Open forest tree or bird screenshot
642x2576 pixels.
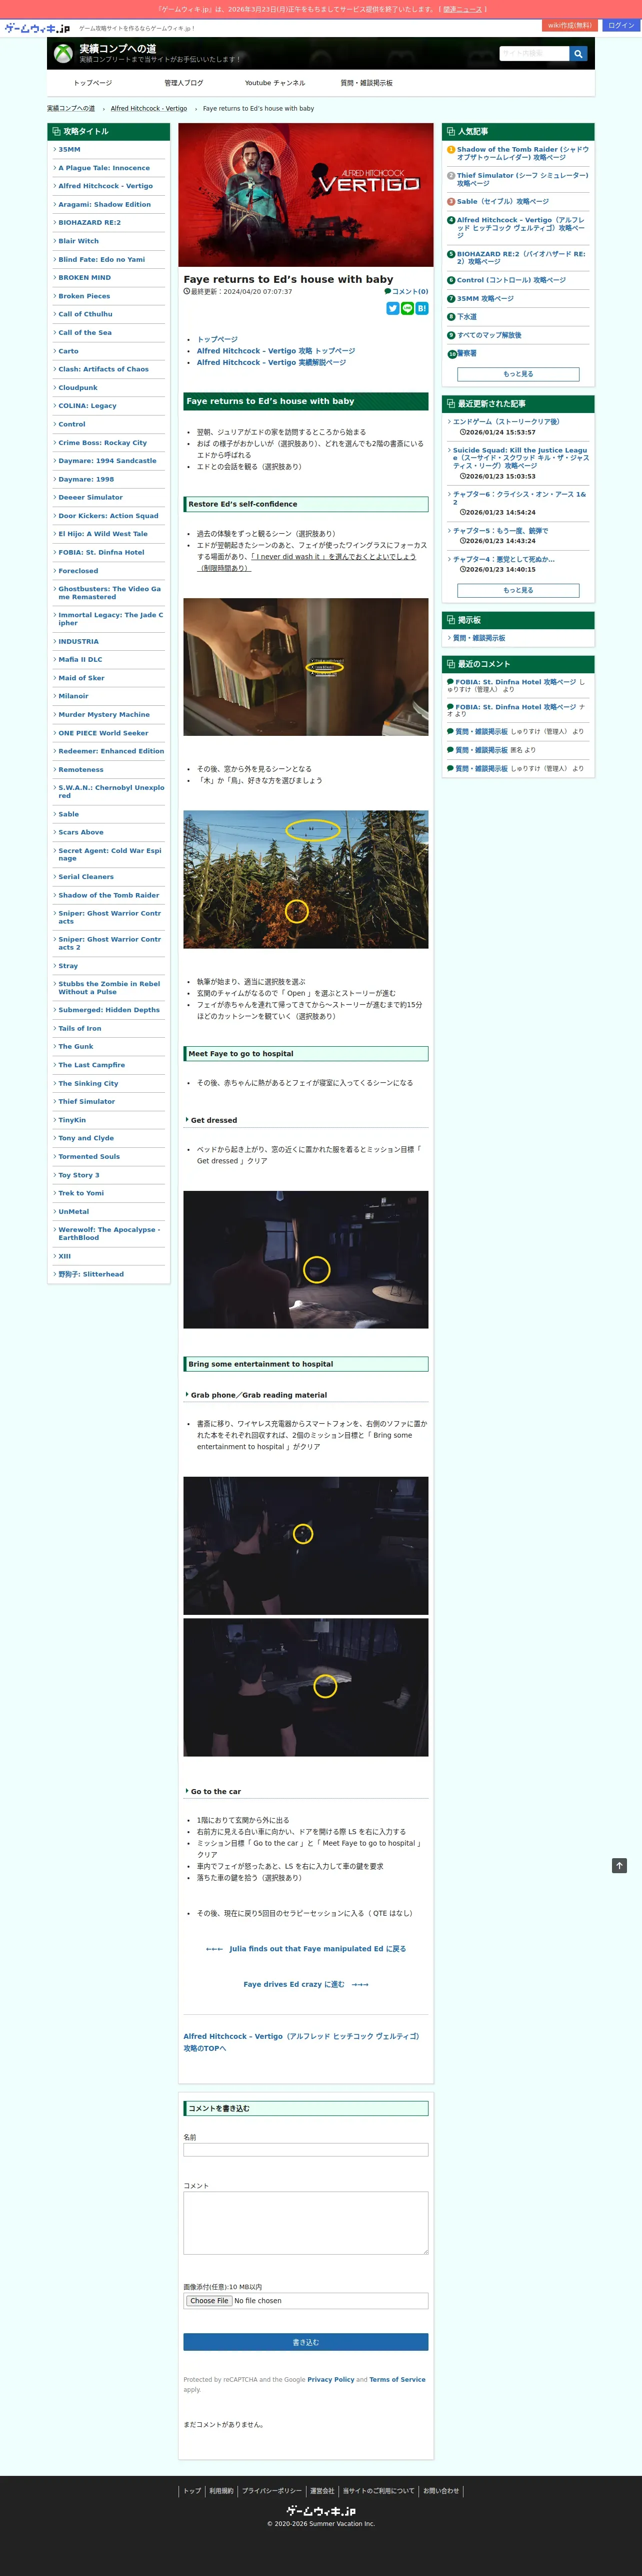tap(305, 879)
